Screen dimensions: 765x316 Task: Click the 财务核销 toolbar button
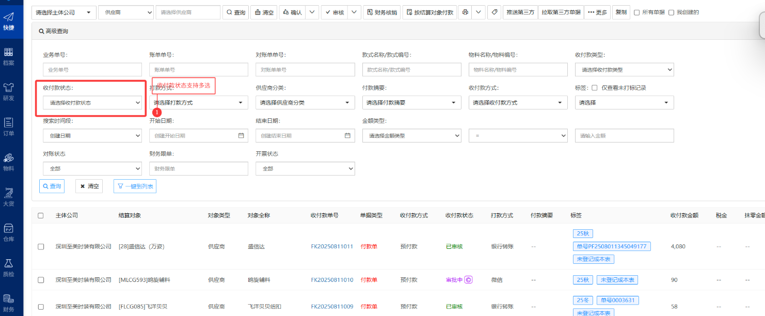[382, 12]
